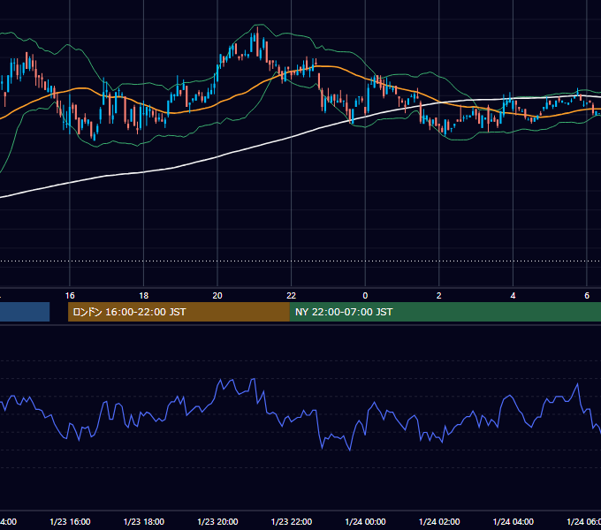Viewport: 601px width, 530px height.
Task: Click the blue session bar left of ロンドン
Action: [25, 312]
